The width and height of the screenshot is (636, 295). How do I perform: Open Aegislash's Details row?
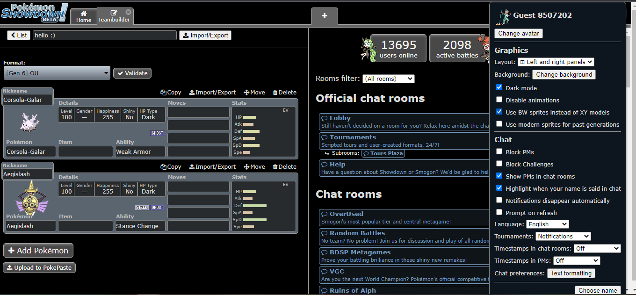(111, 189)
